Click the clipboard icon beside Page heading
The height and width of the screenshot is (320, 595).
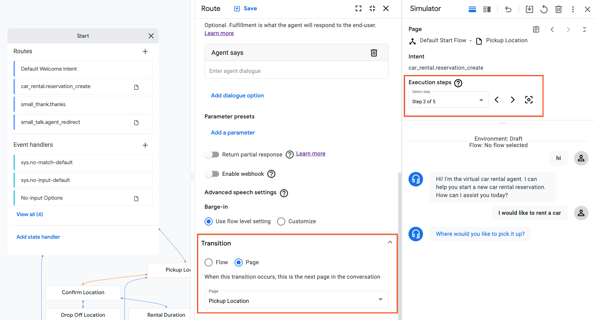tap(536, 29)
